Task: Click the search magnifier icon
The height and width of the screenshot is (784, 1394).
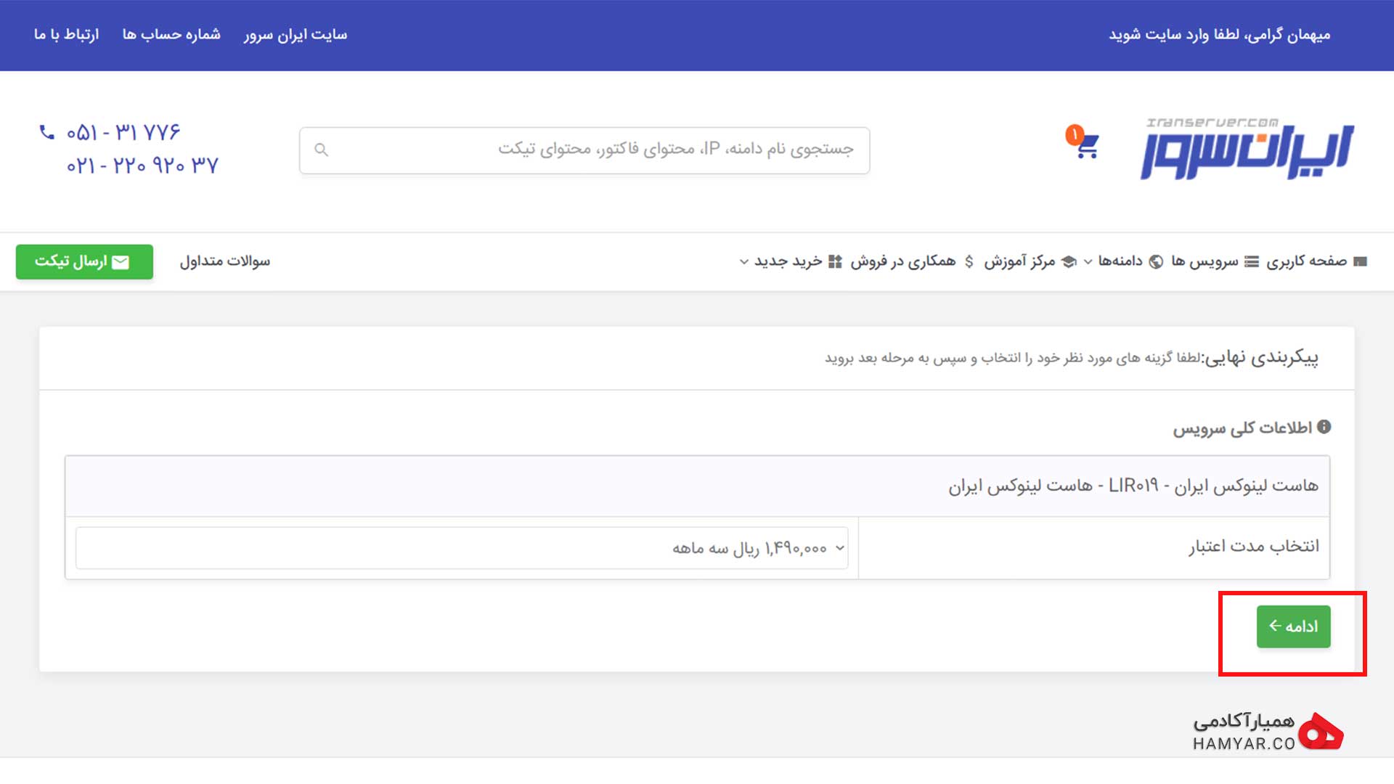Action: (x=322, y=150)
